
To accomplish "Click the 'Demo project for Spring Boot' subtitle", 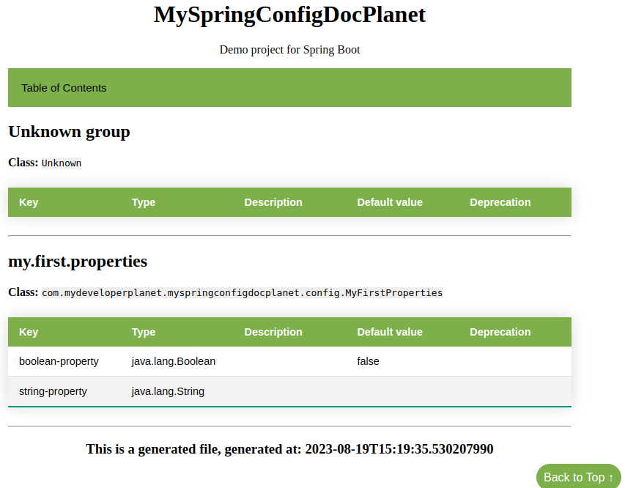I will tap(289, 50).
